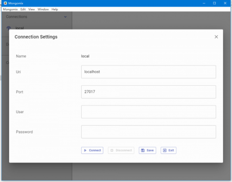Click the Port field showing 27017
Image resolution: width=232 pixels, height=182 pixels.
coord(148,92)
